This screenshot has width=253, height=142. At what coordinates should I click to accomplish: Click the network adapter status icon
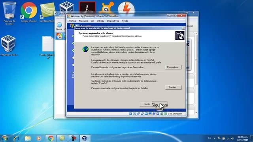click(146, 114)
